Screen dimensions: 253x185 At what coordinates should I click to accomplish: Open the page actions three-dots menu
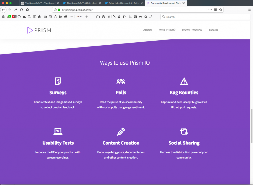point(210,10)
